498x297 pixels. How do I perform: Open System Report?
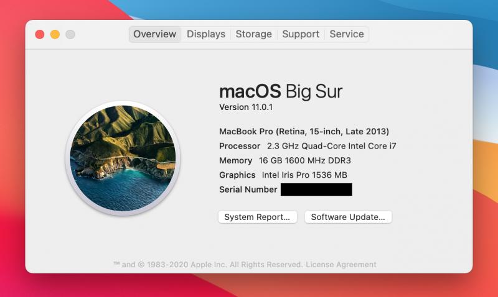coord(257,217)
